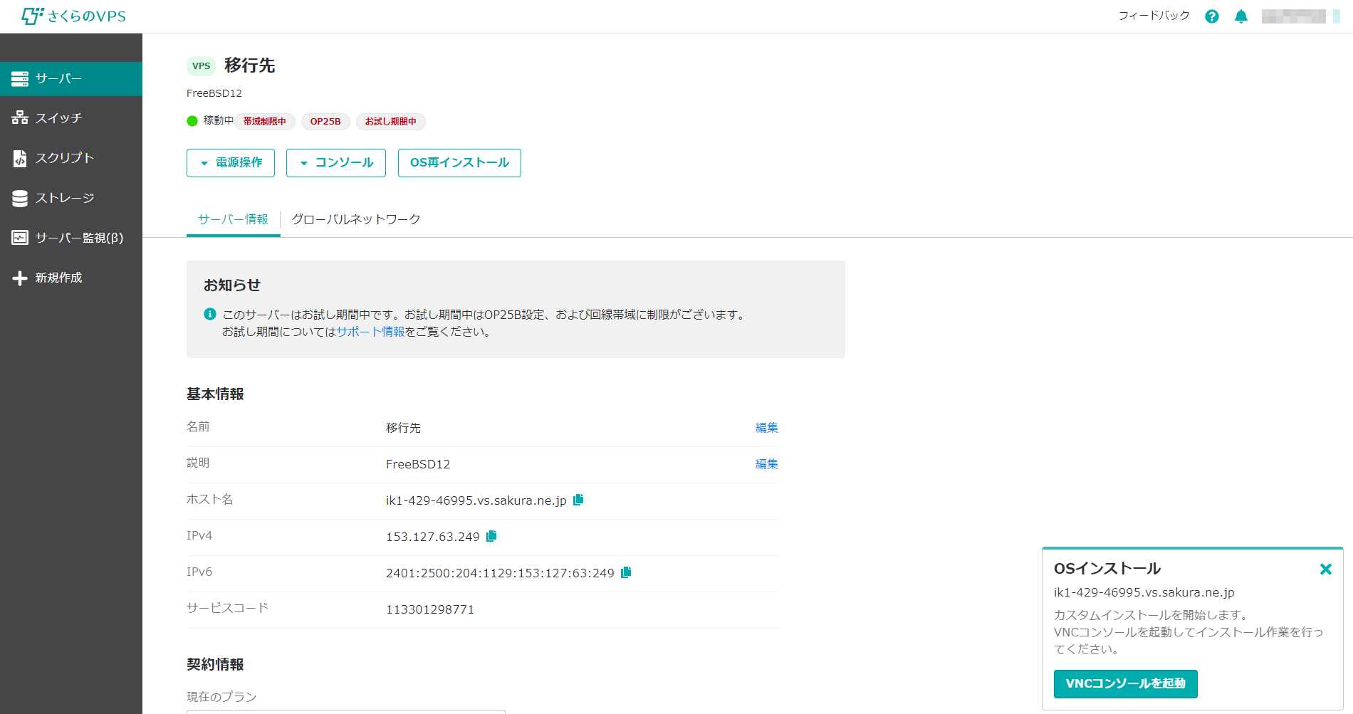
Task: Click the OS再インストール button
Action: pos(459,162)
